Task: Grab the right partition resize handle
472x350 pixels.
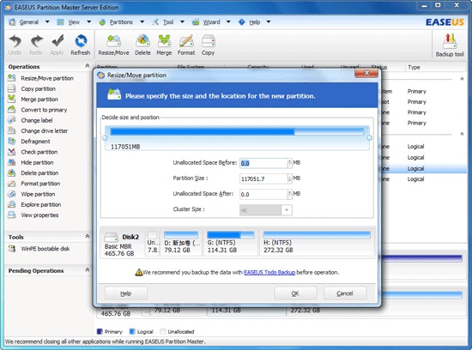Action: [x=370, y=138]
